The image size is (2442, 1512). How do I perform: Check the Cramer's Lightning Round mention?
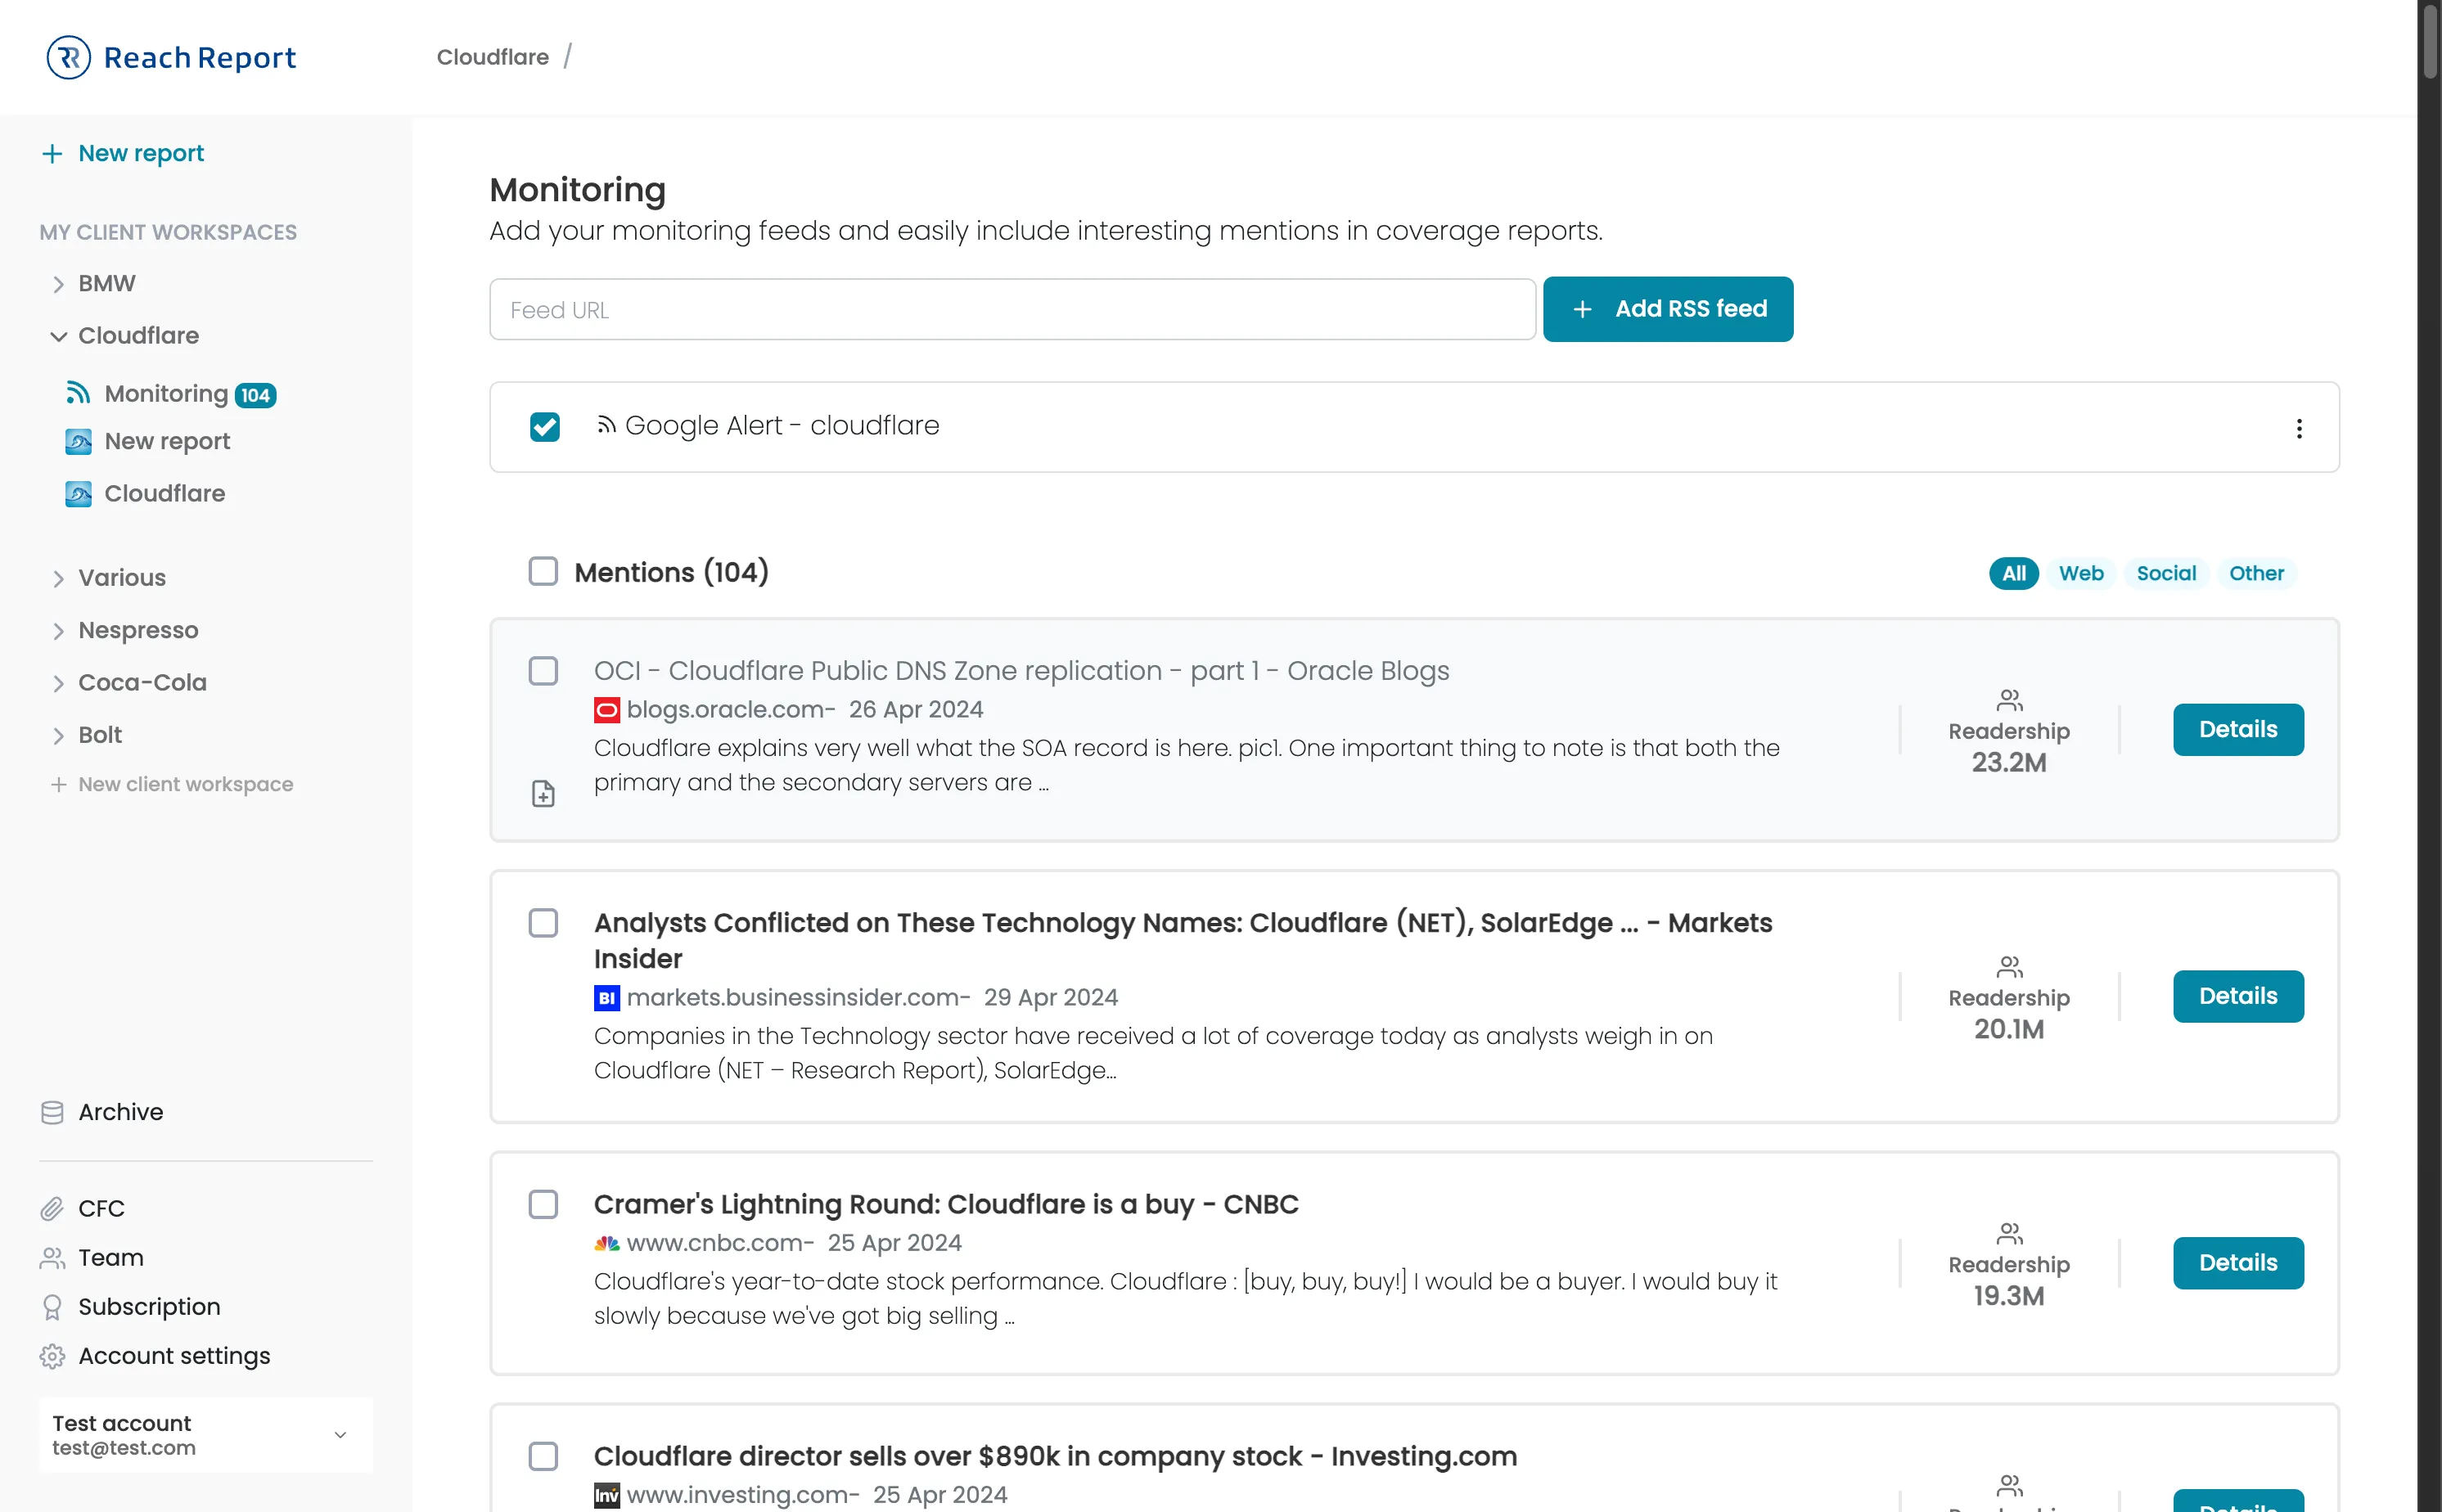(x=543, y=1204)
